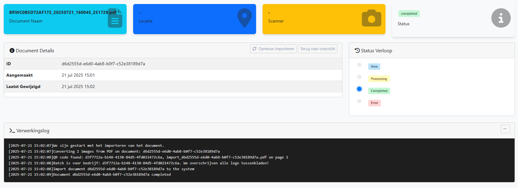Click the Aangemaakt row label
The width and height of the screenshot is (518, 188).
pos(19,75)
